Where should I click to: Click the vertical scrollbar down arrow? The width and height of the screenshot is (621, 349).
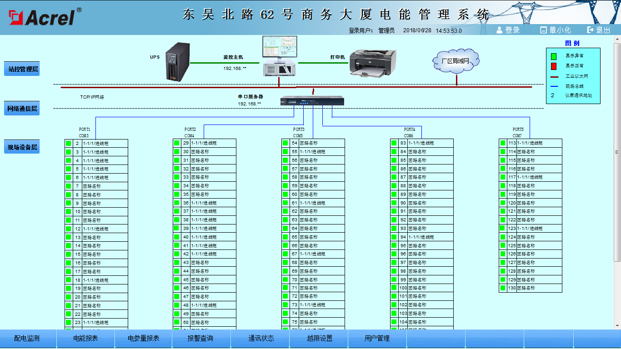coord(617,325)
